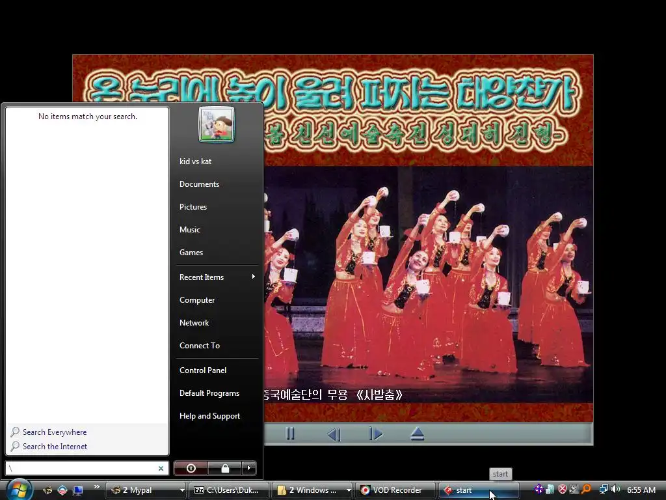Click the orange magnifier tray icon
The height and width of the screenshot is (500, 666).
tap(586, 490)
